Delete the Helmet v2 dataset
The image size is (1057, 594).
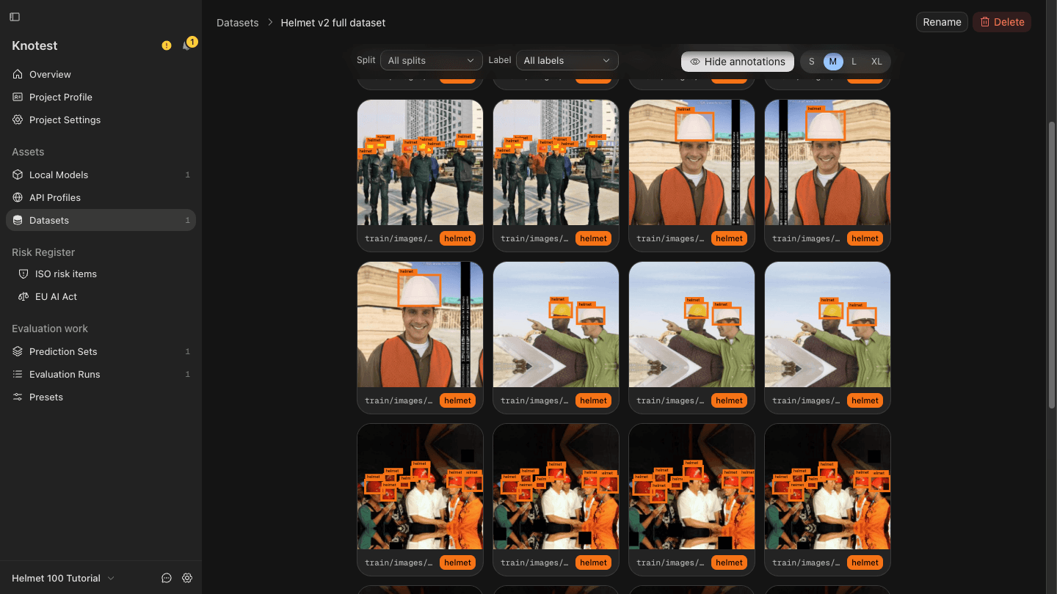pos(1002,22)
